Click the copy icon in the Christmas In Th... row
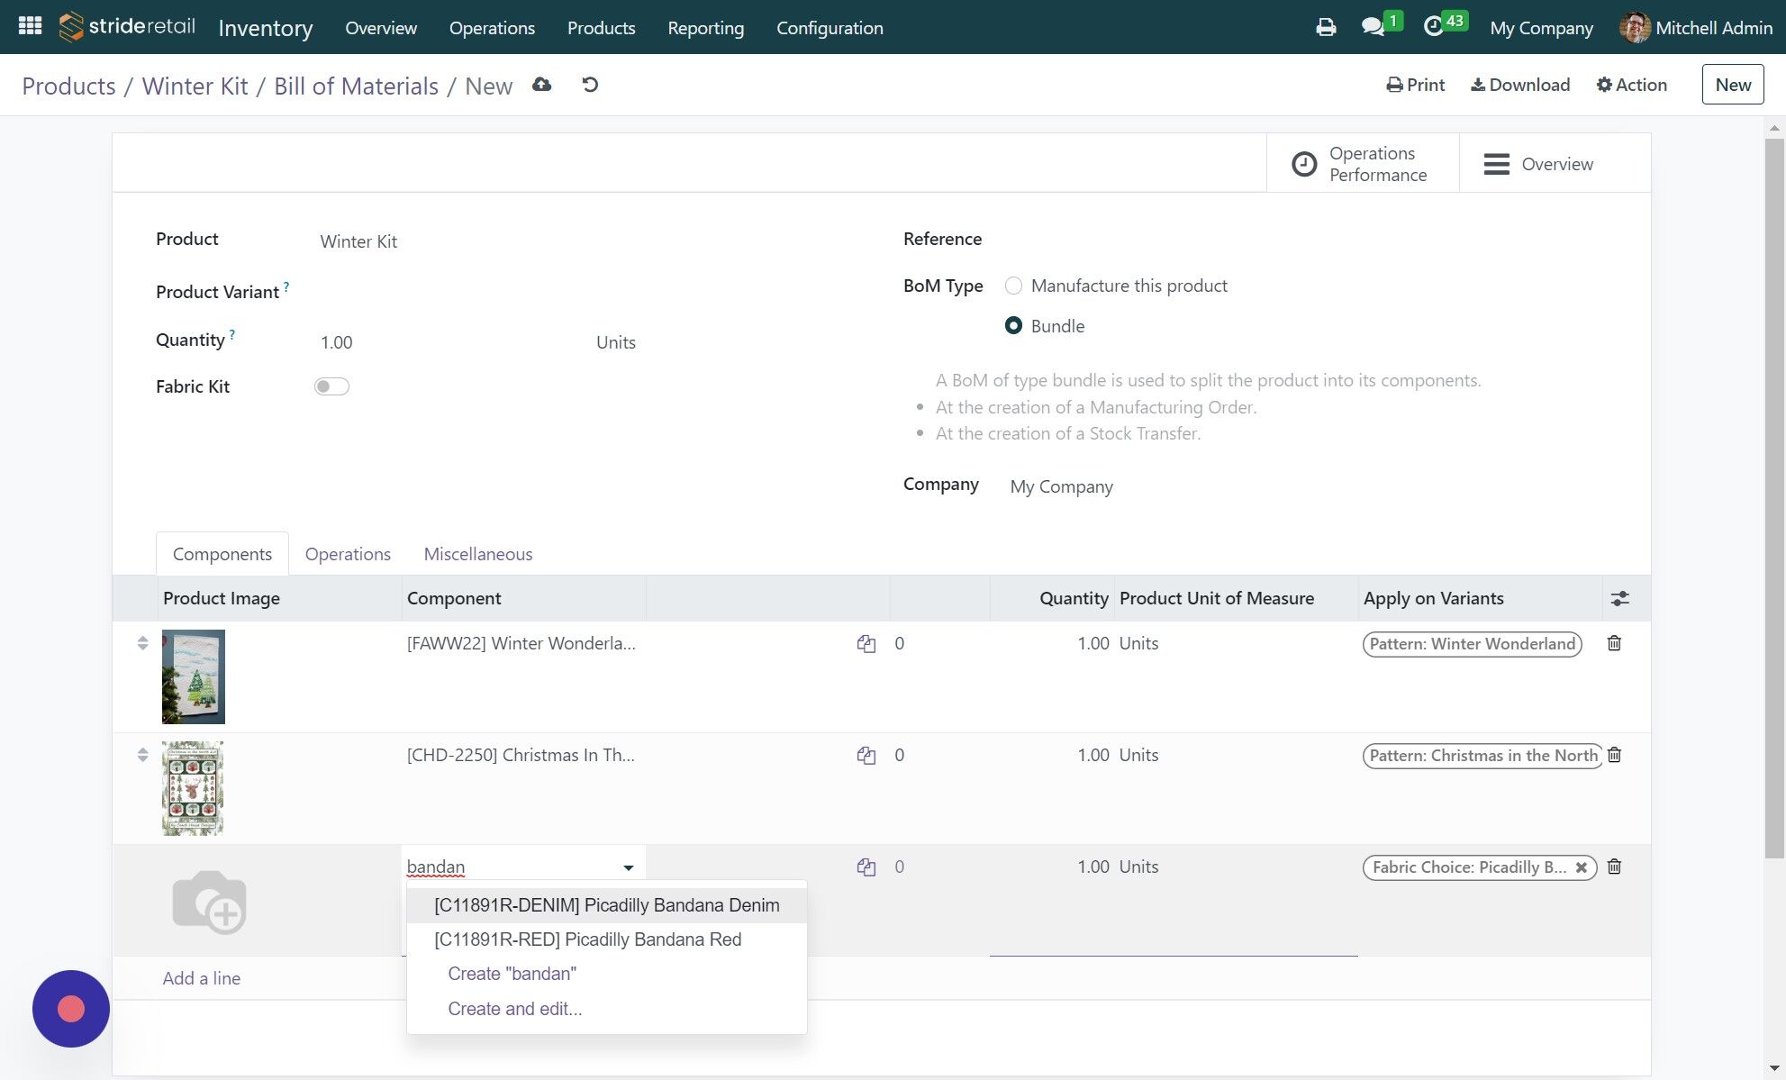Screen dimensions: 1786x1080 pyautogui.click(x=866, y=756)
